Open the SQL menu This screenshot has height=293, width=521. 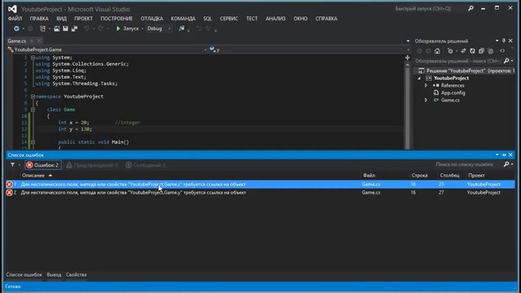pos(208,19)
